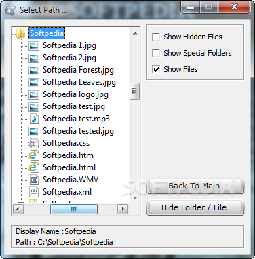Select the Softpedia test.jpg file name
Viewport: 255px width, 259px height.
[x=74, y=107]
